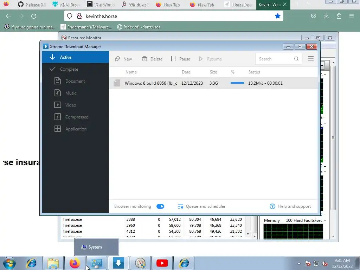Click the download progress bar
The image size is (360, 270).
pos(237,83)
